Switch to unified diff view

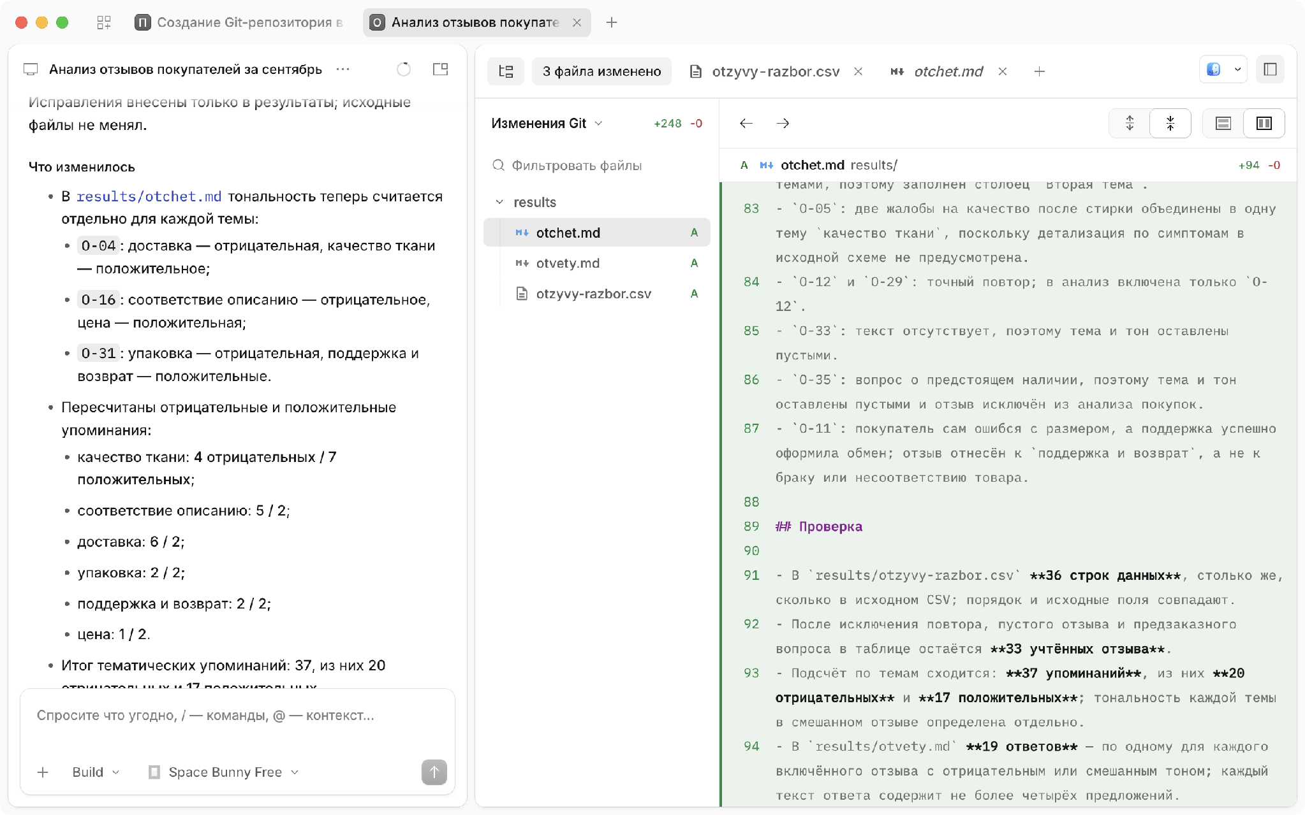[x=1223, y=123]
